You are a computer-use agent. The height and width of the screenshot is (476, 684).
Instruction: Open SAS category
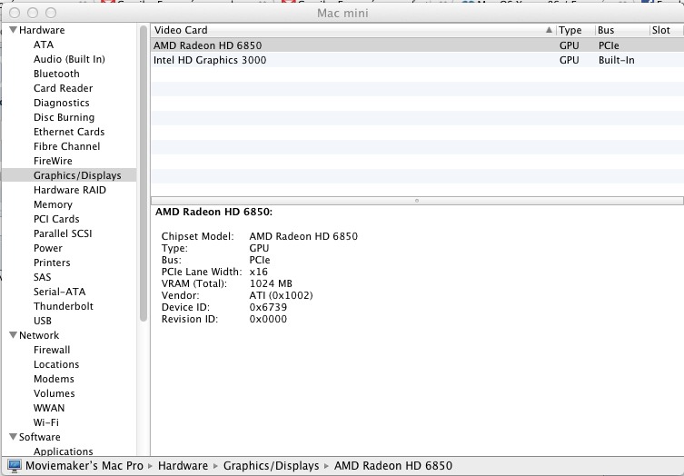pos(43,277)
